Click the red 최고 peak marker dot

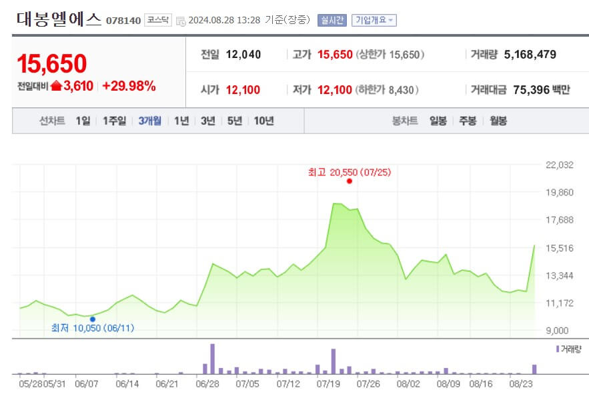(349, 180)
